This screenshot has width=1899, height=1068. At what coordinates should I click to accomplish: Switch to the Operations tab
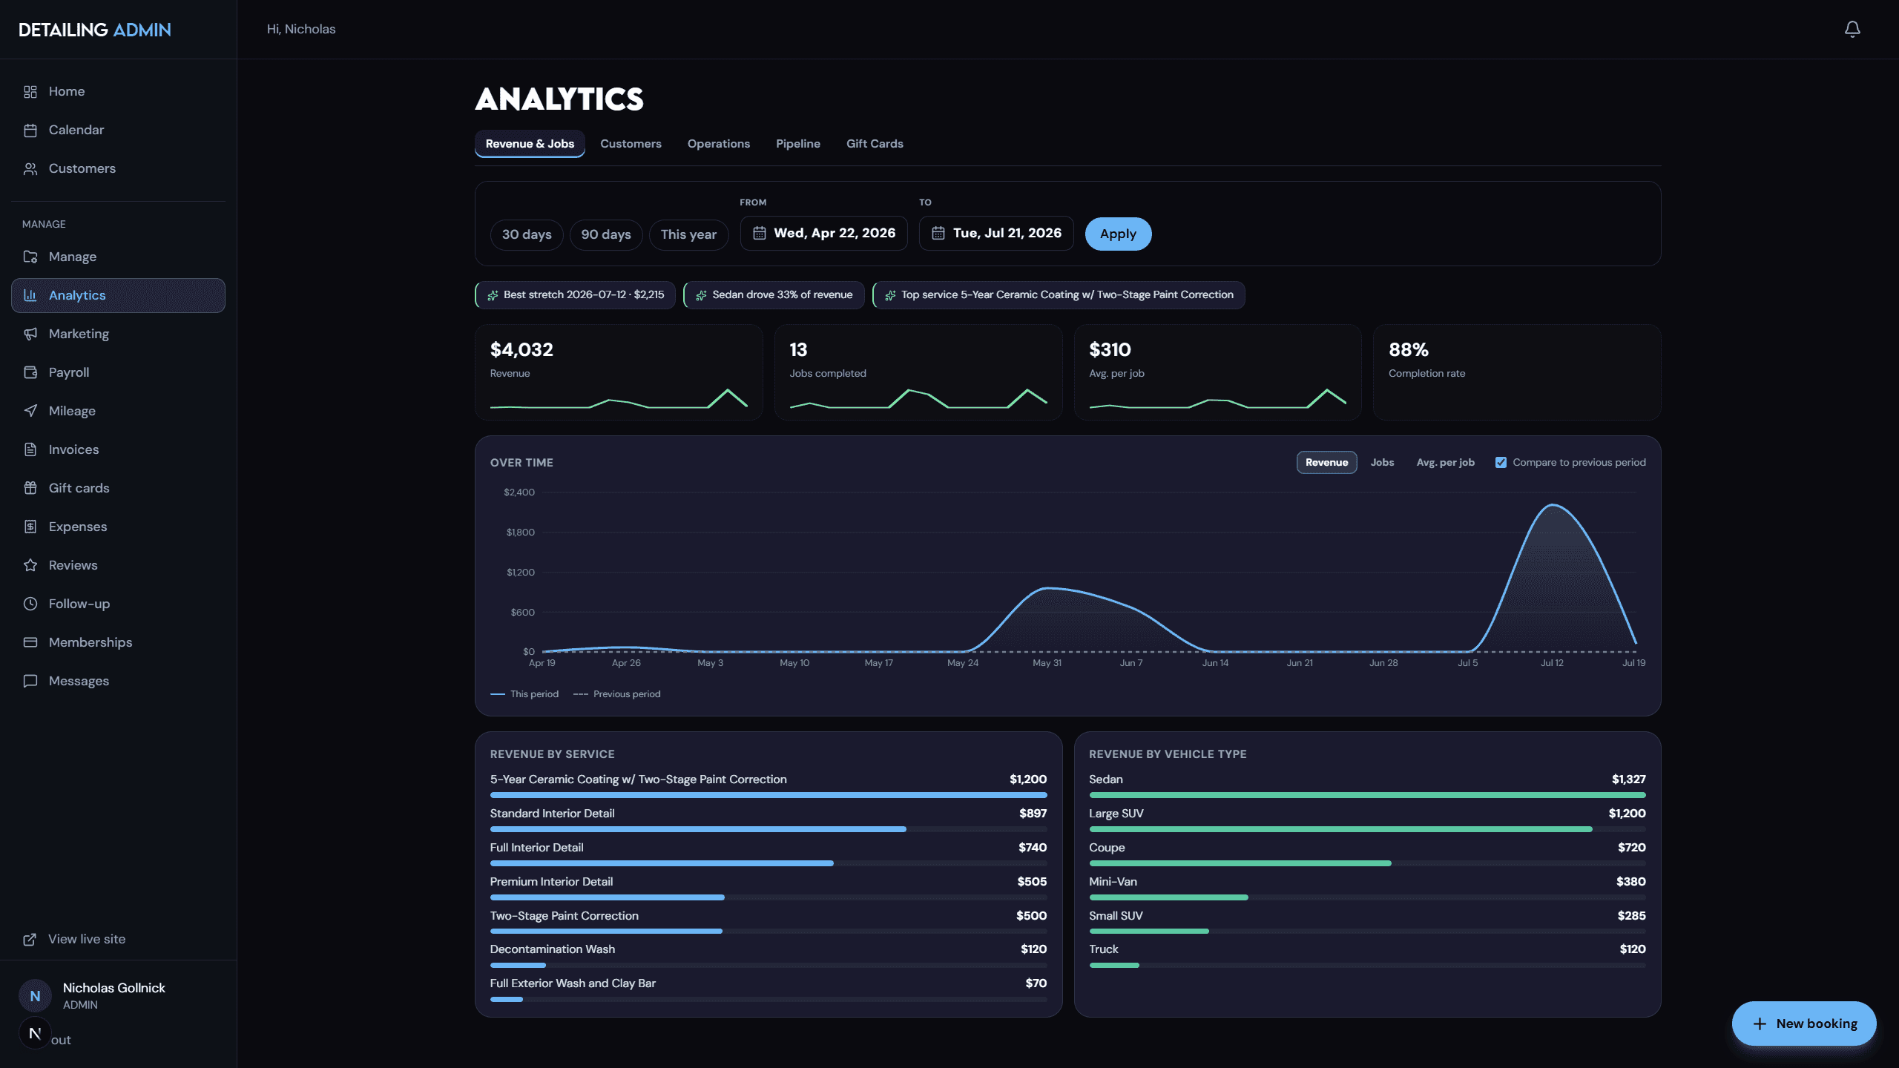[x=718, y=144]
